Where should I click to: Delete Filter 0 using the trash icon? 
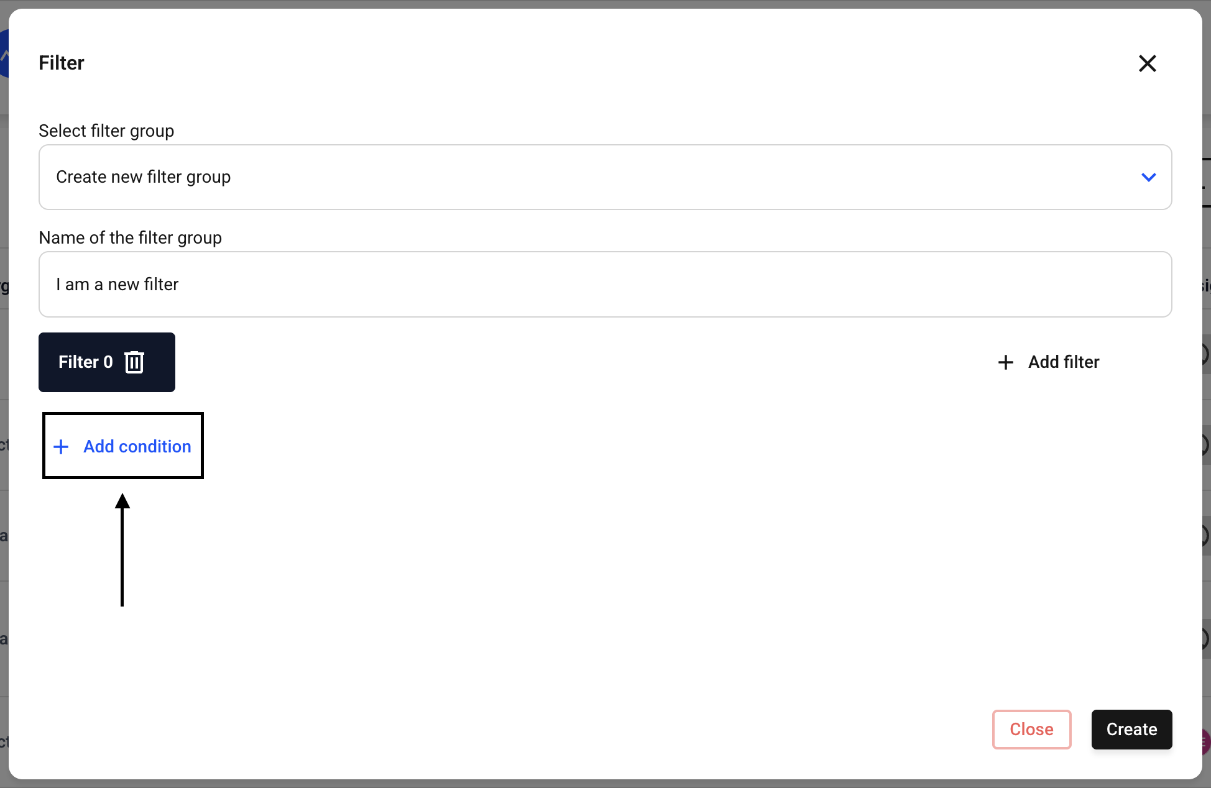(134, 362)
